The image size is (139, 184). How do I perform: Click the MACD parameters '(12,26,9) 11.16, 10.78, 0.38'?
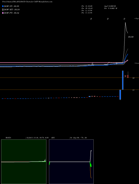click(x=37, y=138)
